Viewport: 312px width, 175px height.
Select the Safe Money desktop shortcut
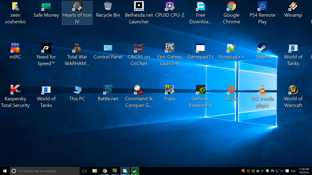[x=46, y=10]
